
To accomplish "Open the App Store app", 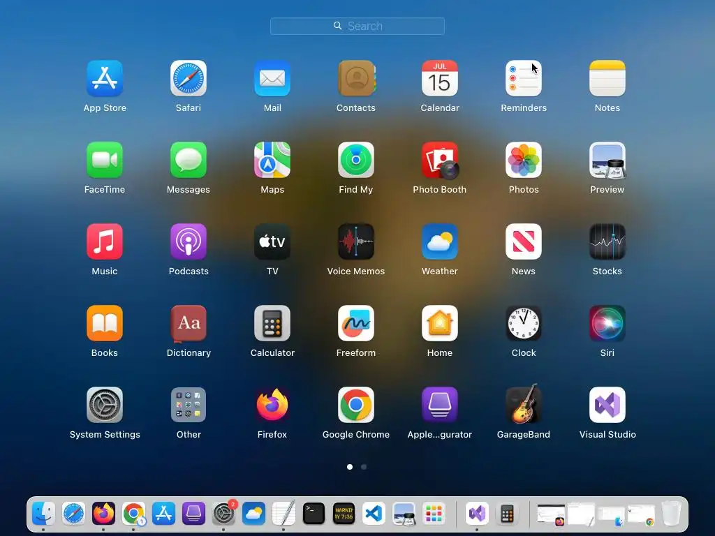I will [x=105, y=78].
